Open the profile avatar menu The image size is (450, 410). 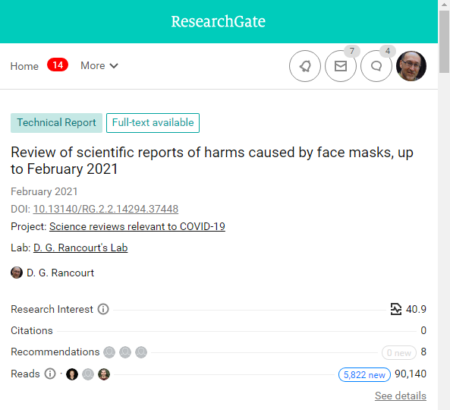click(411, 66)
